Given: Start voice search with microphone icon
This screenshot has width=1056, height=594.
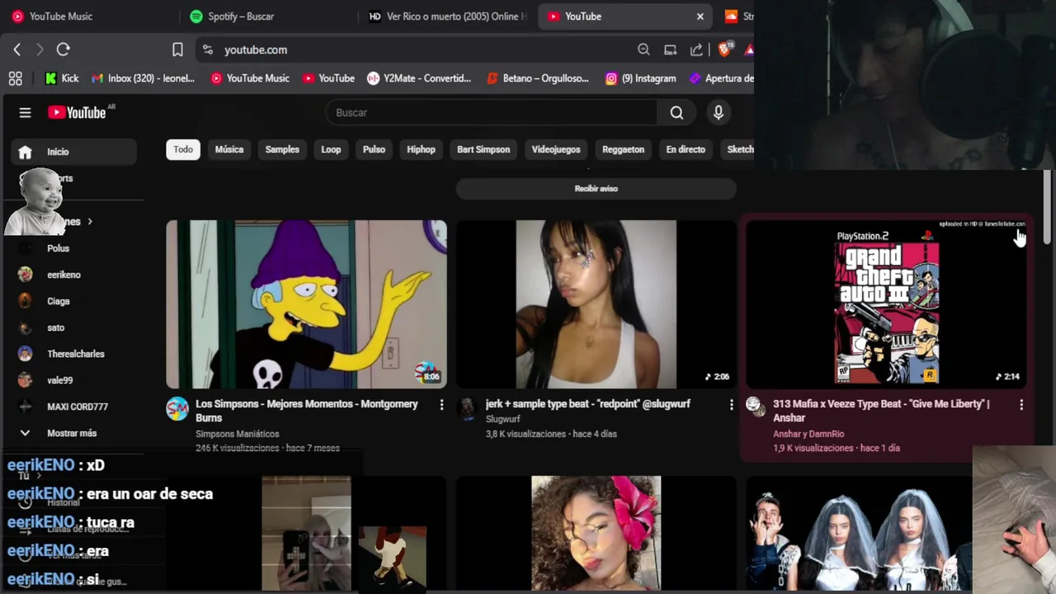Looking at the screenshot, I should pos(719,113).
